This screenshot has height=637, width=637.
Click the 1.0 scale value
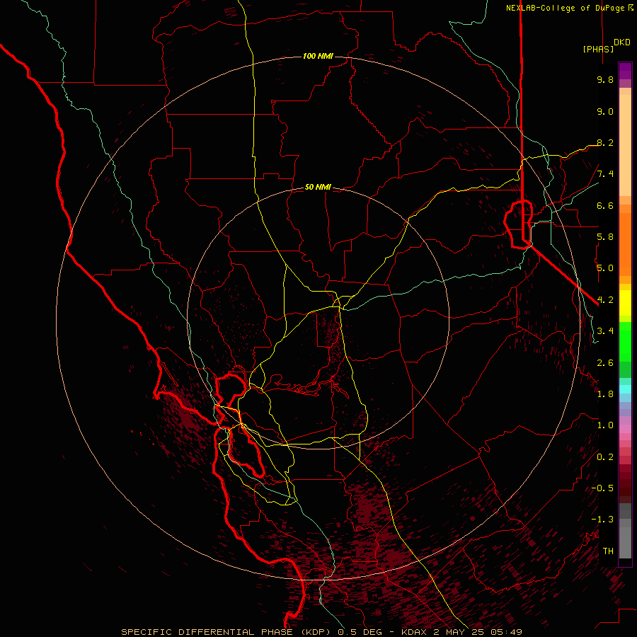coord(605,425)
